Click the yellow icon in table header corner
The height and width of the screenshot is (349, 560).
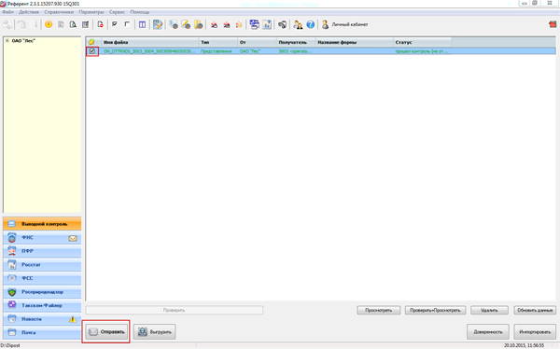pos(91,42)
